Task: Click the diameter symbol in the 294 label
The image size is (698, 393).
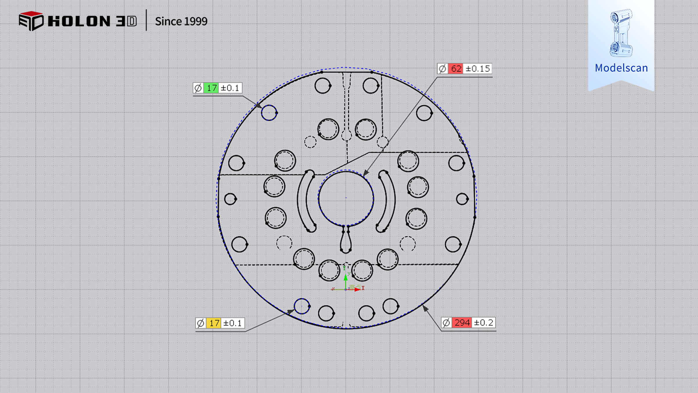Action: click(446, 323)
